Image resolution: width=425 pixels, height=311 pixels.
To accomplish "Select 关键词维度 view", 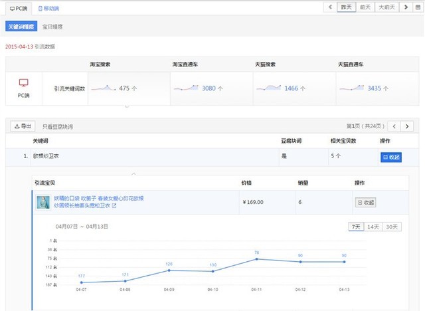I will pyautogui.click(x=20, y=27).
